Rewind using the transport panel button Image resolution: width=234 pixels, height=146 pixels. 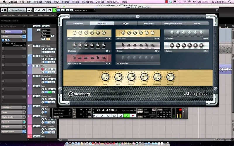click(102, 116)
